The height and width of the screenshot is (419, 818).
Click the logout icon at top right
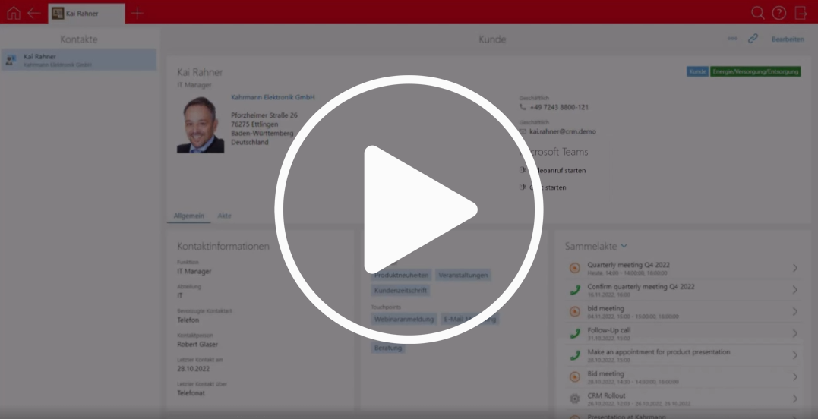pos(801,13)
